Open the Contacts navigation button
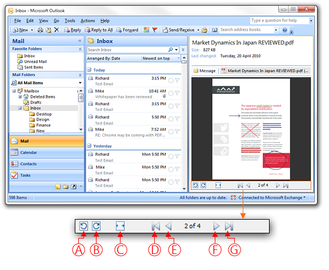329x270 pixels. click(x=47, y=164)
